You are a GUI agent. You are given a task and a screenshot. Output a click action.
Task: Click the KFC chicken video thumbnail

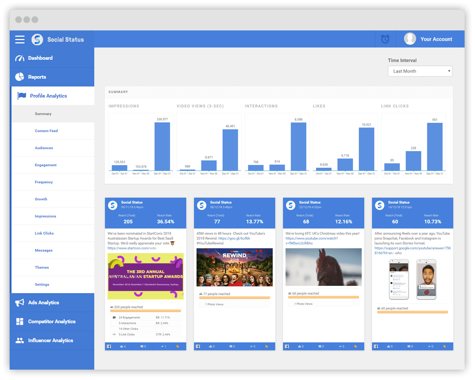coord(324,267)
